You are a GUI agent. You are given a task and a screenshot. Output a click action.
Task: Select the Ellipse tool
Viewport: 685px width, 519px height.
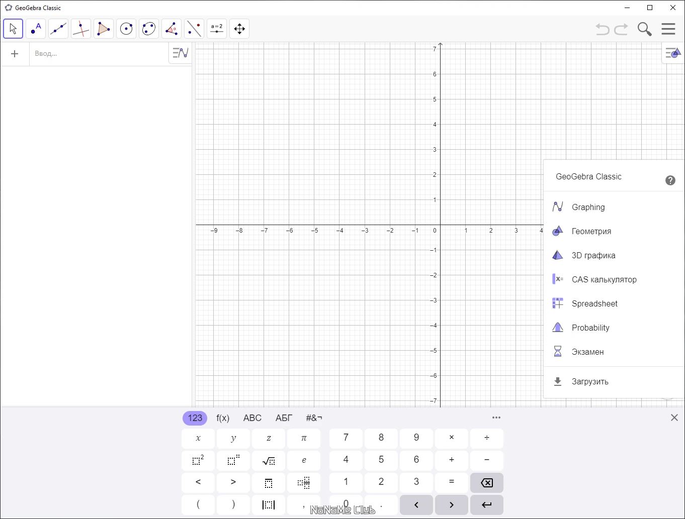coord(149,29)
